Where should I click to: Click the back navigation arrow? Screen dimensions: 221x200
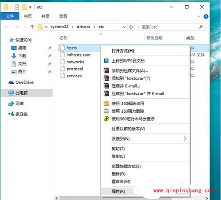pos(7,27)
